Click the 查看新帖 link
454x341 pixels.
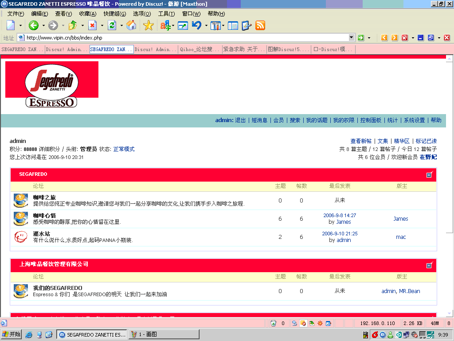[x=361, y=141]
